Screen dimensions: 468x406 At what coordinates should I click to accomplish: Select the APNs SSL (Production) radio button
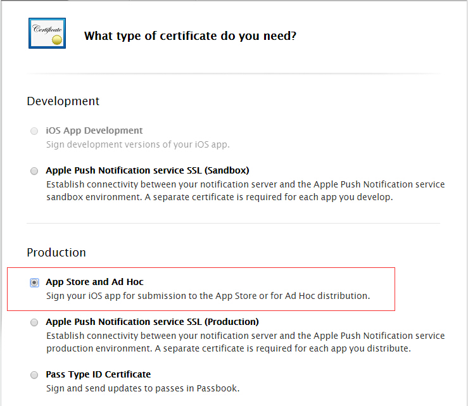[x=34, y=322]
